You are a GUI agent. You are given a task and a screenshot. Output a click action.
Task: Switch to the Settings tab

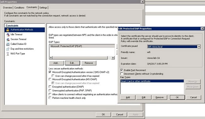(x=43, y=8)
